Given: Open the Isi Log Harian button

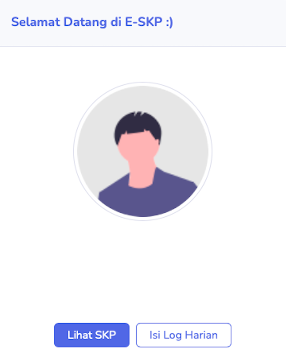Looking at the screenshot, I should [184, 335].
